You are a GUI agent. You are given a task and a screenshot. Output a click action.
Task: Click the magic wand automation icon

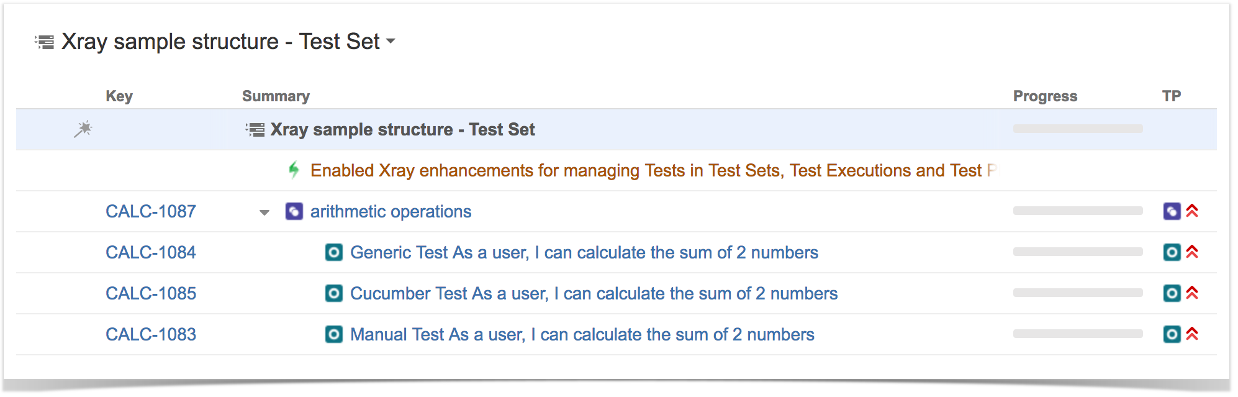click(83, 129)
